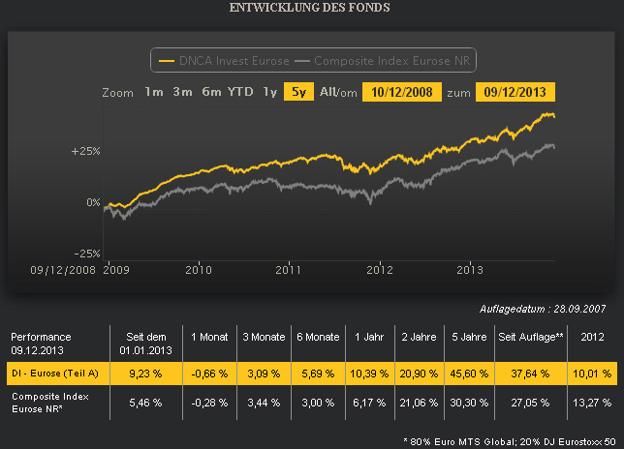
Task: Click the yellow DNCA legend line marker
Action: click(x=167, y=61)
